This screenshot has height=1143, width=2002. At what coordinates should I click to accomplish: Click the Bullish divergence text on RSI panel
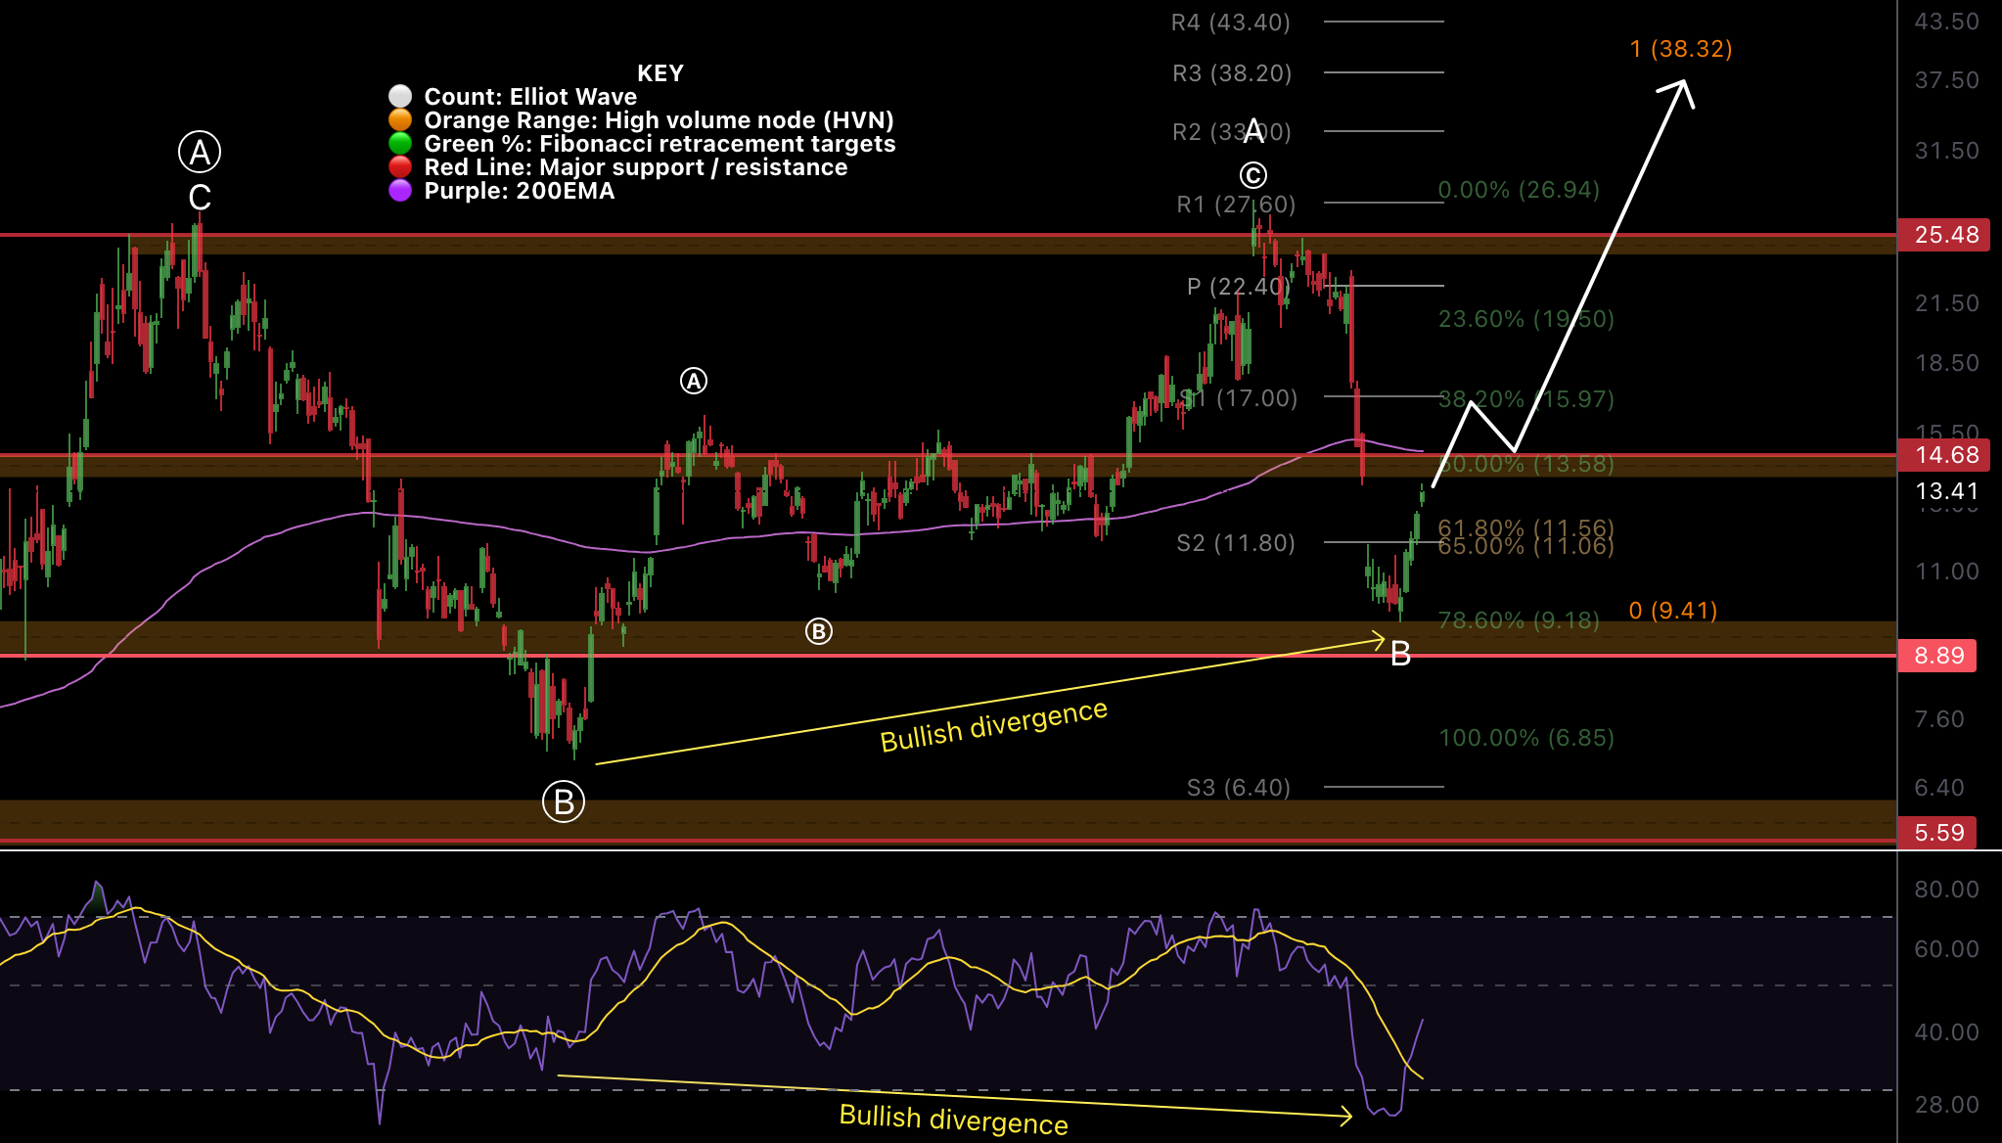pyautogui.click(x=953, y=1120)
